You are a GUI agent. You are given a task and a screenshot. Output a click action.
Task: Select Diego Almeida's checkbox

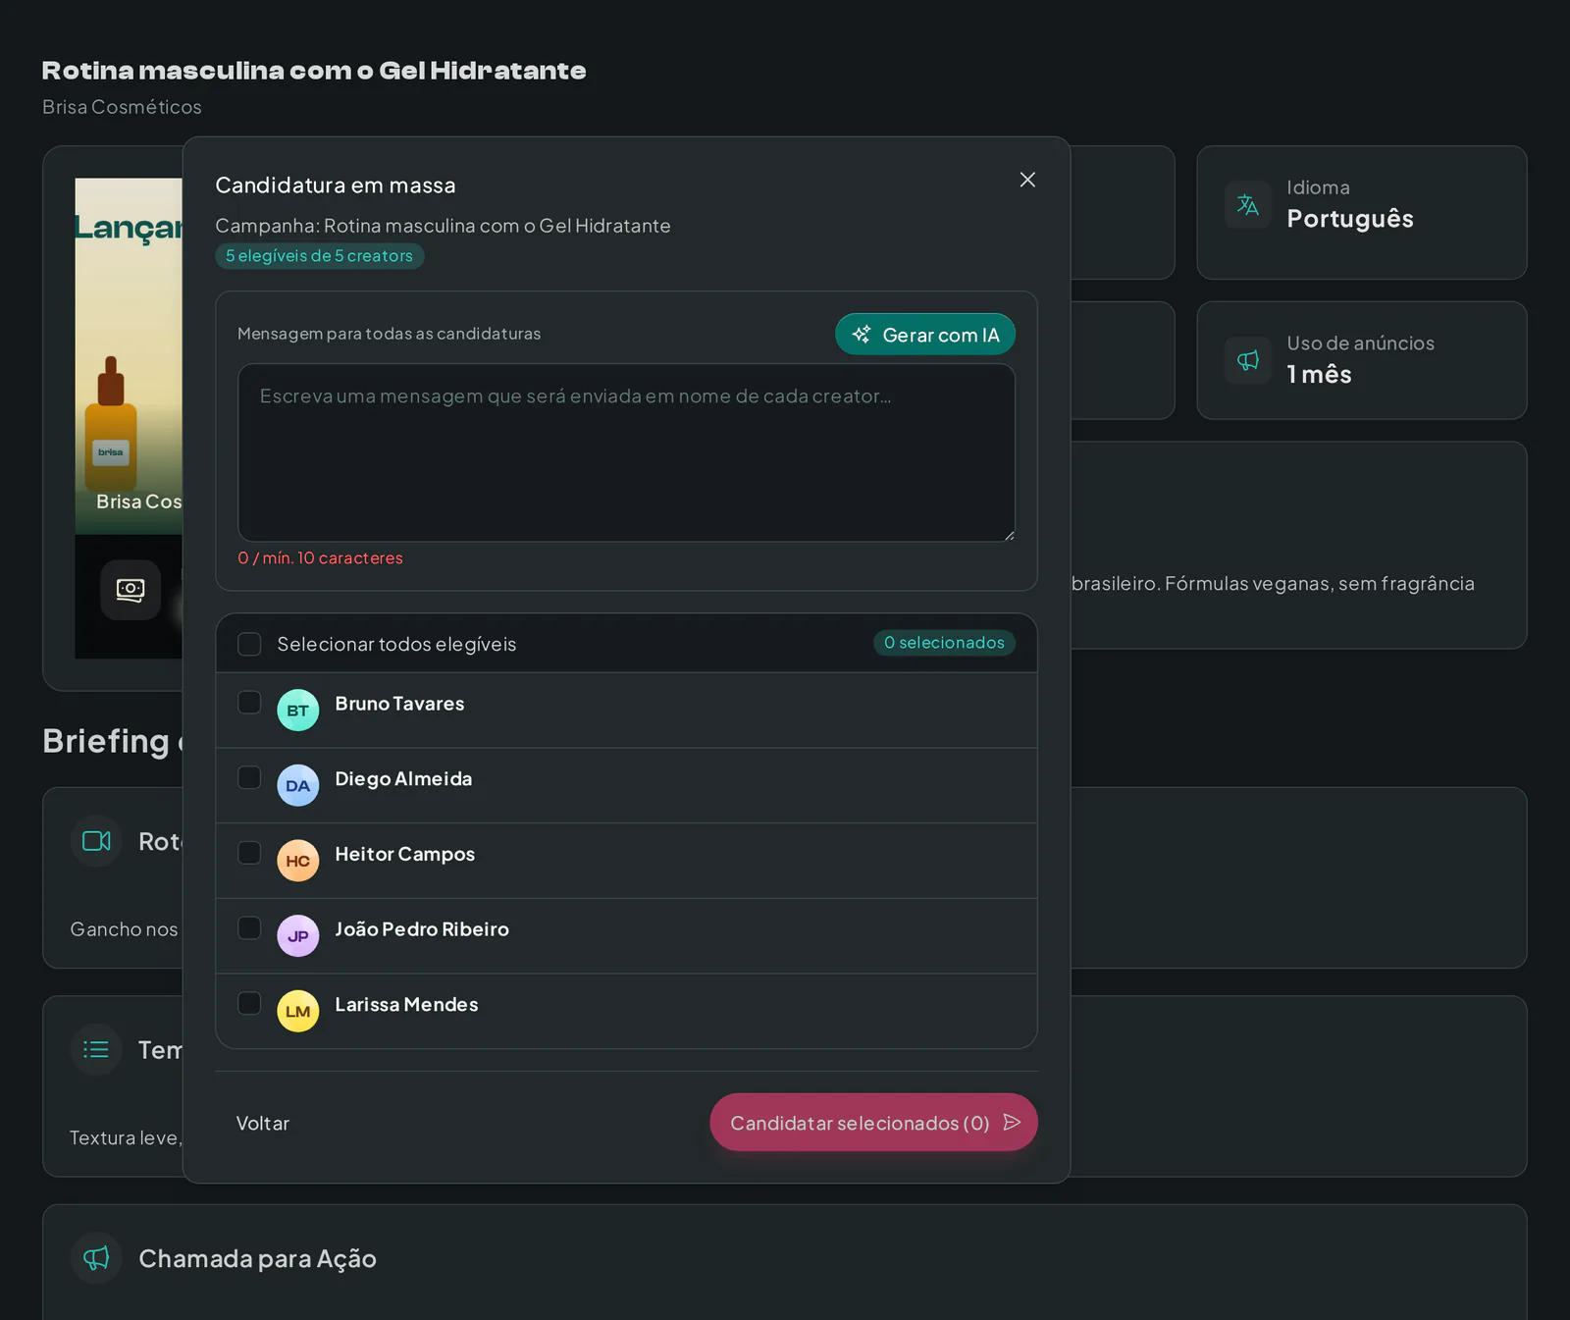249,777
